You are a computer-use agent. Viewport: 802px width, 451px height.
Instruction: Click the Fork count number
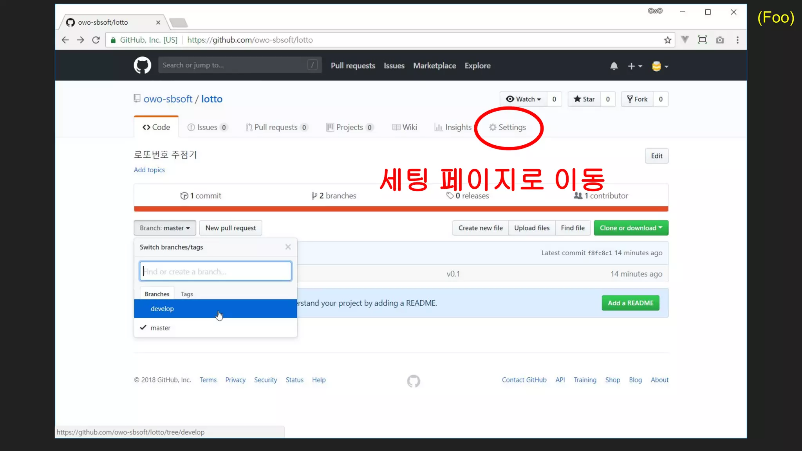coord(661,99)
